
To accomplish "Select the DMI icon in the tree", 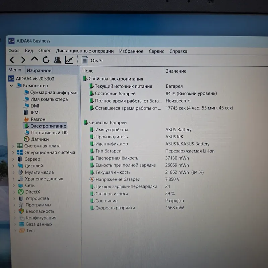I will point(26,106).
